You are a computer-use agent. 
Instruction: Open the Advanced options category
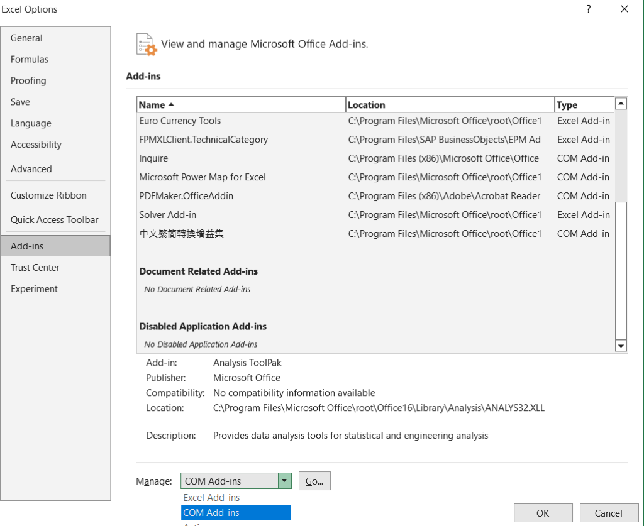point(55,168)
